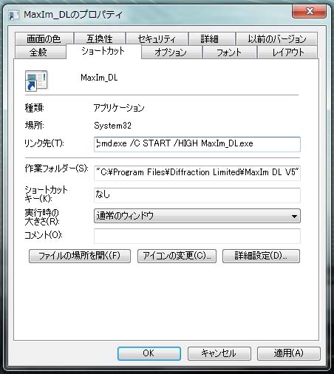Open the セキュリティ tab
The width and height of the screenshot is (334, 374).
click(157, 38)
